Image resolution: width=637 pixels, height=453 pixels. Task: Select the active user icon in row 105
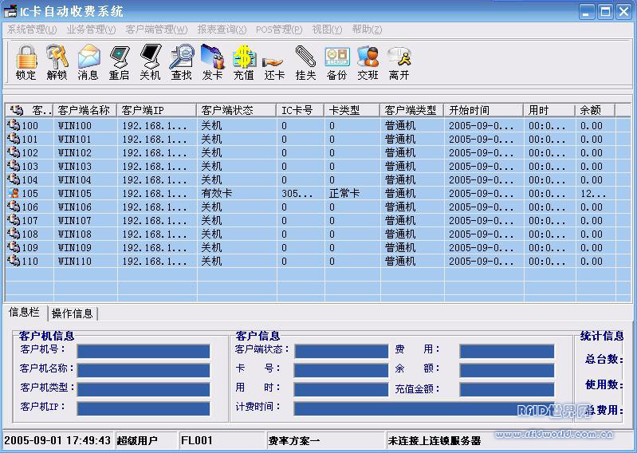pyautogui.click(x=14, y=193)
